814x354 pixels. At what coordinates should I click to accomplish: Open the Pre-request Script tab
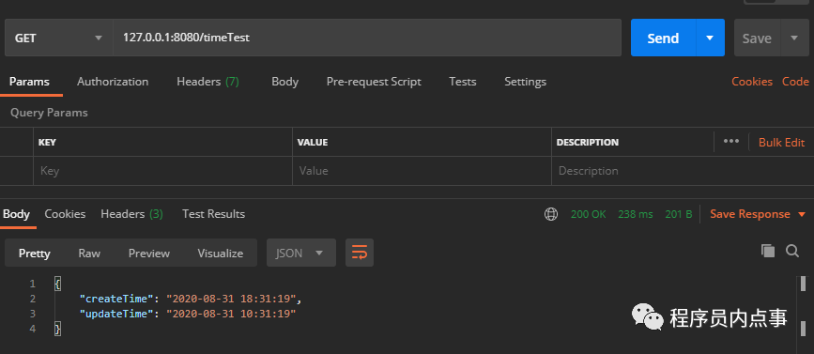[x=374, y=82]
